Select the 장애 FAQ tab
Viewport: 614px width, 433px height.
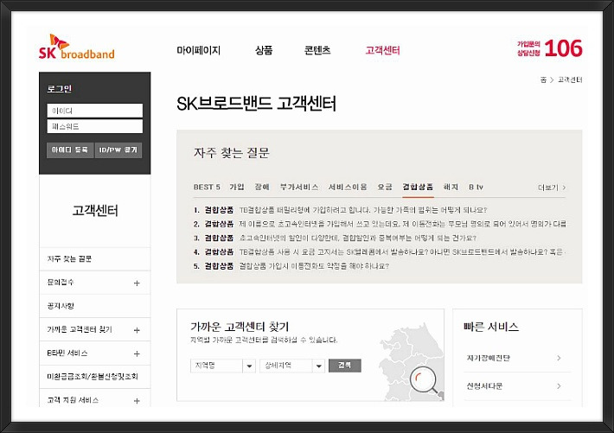click(262, 188)
